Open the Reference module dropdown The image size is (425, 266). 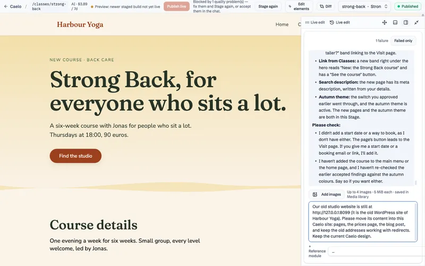(x=376, y=252)
